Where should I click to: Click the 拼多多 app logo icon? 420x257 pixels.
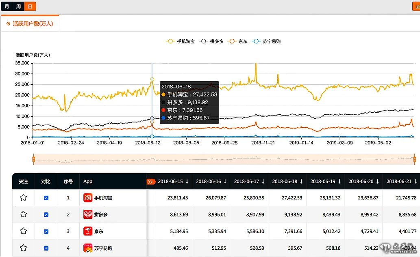coord(88,214)
